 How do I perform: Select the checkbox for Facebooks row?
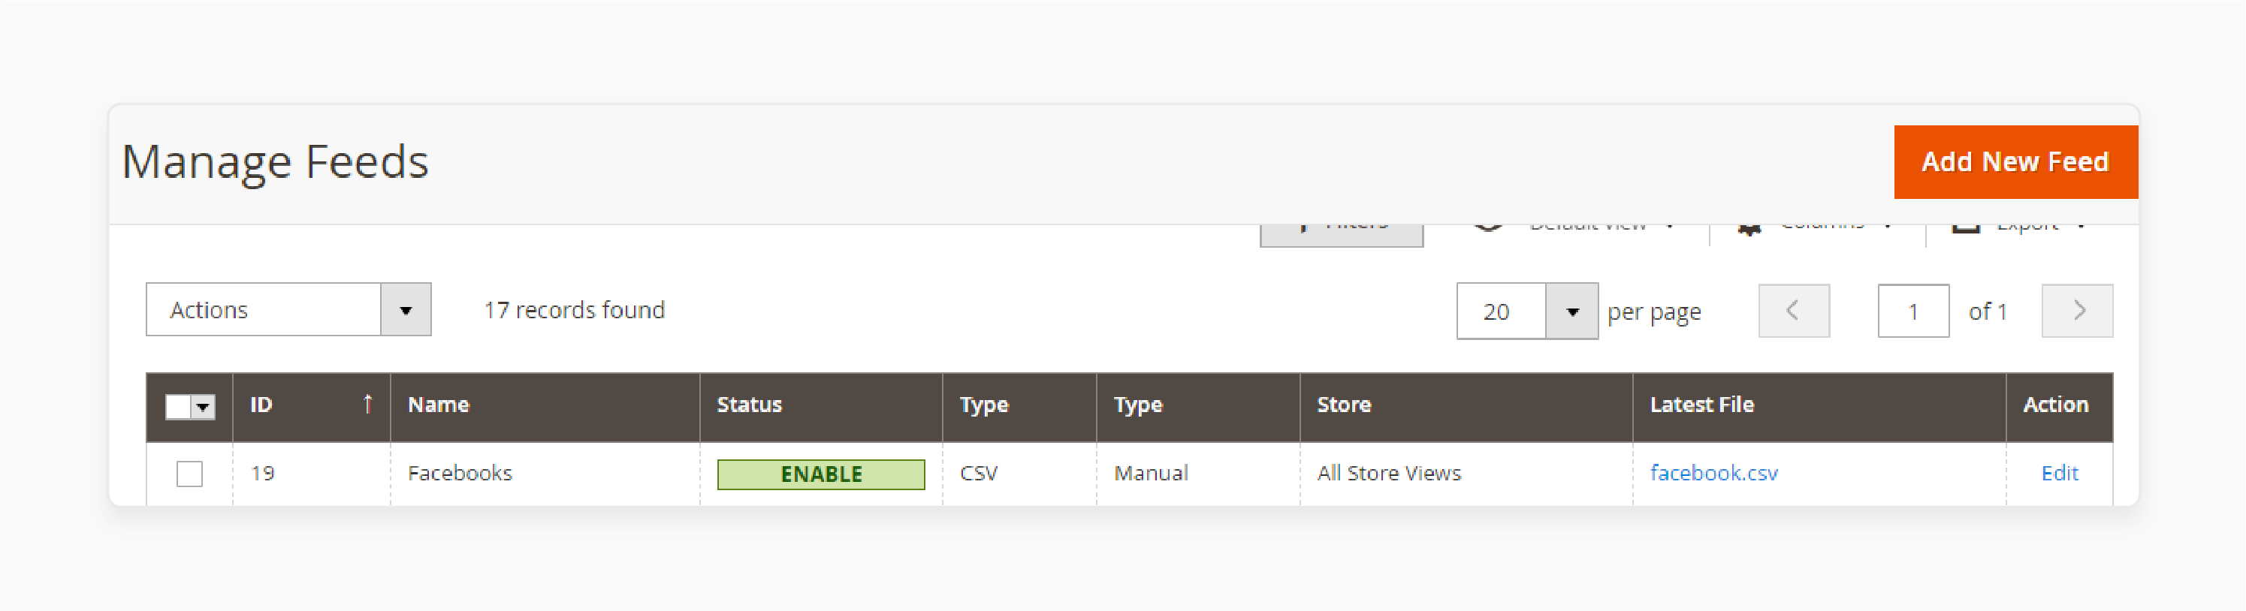point(189,474)
